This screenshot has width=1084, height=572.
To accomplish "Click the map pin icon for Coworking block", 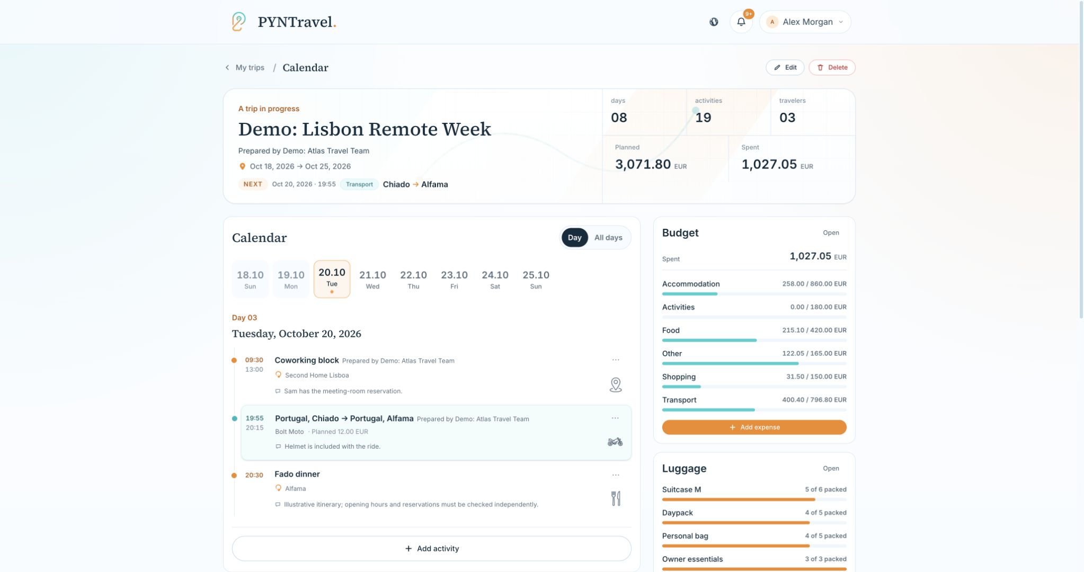I will coord(615,385).
